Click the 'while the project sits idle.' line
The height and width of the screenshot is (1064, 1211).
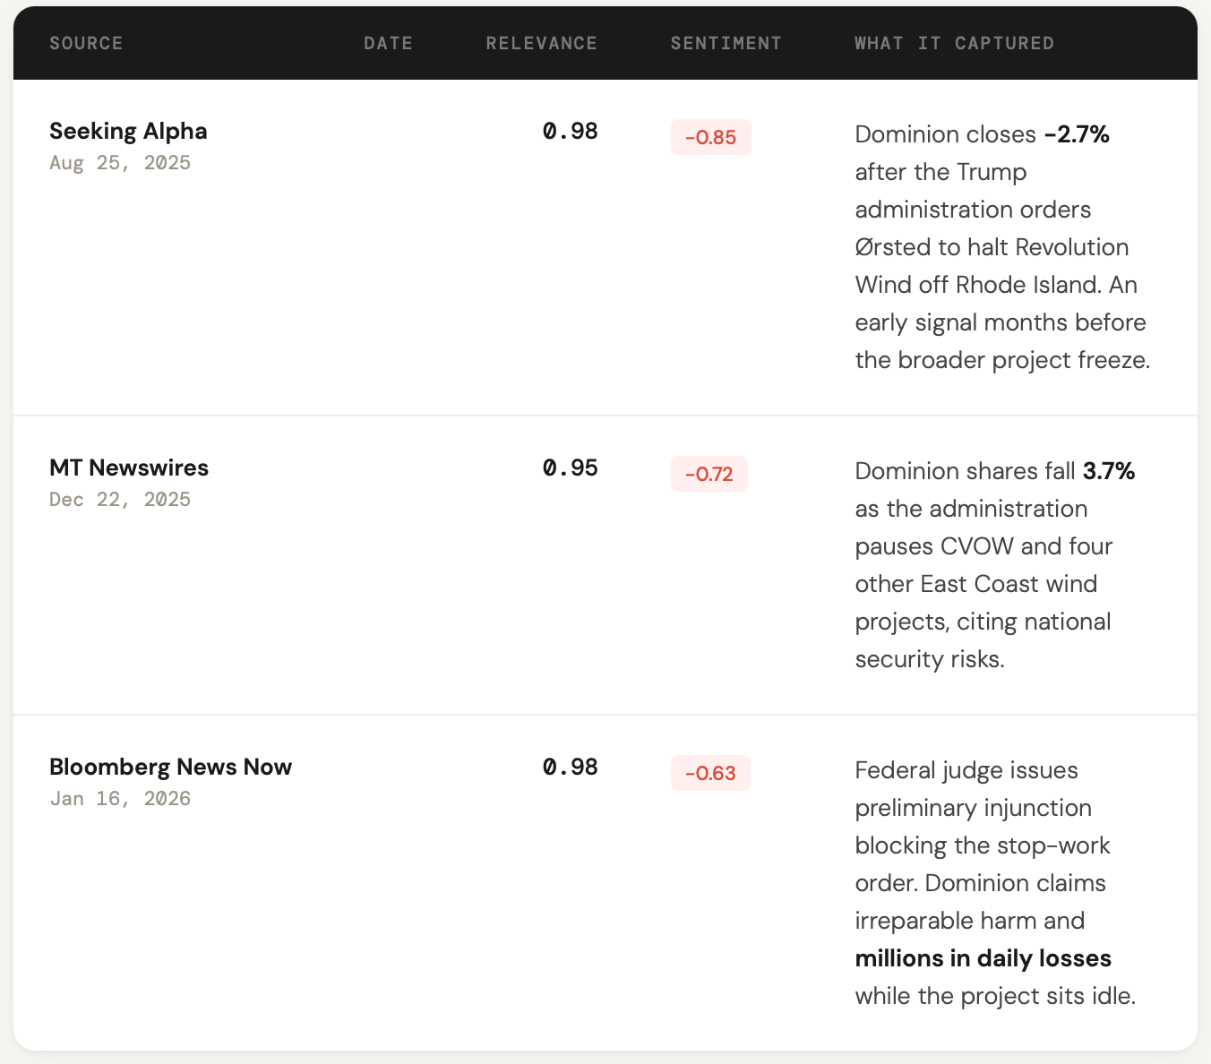click(x=995, y=996)
